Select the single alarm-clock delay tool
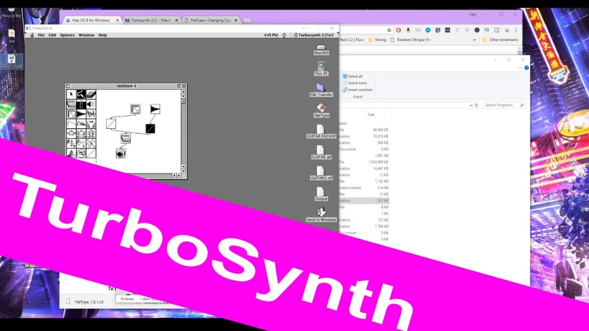This screenshot has width=589, height=331. click(x=71, y=133)
